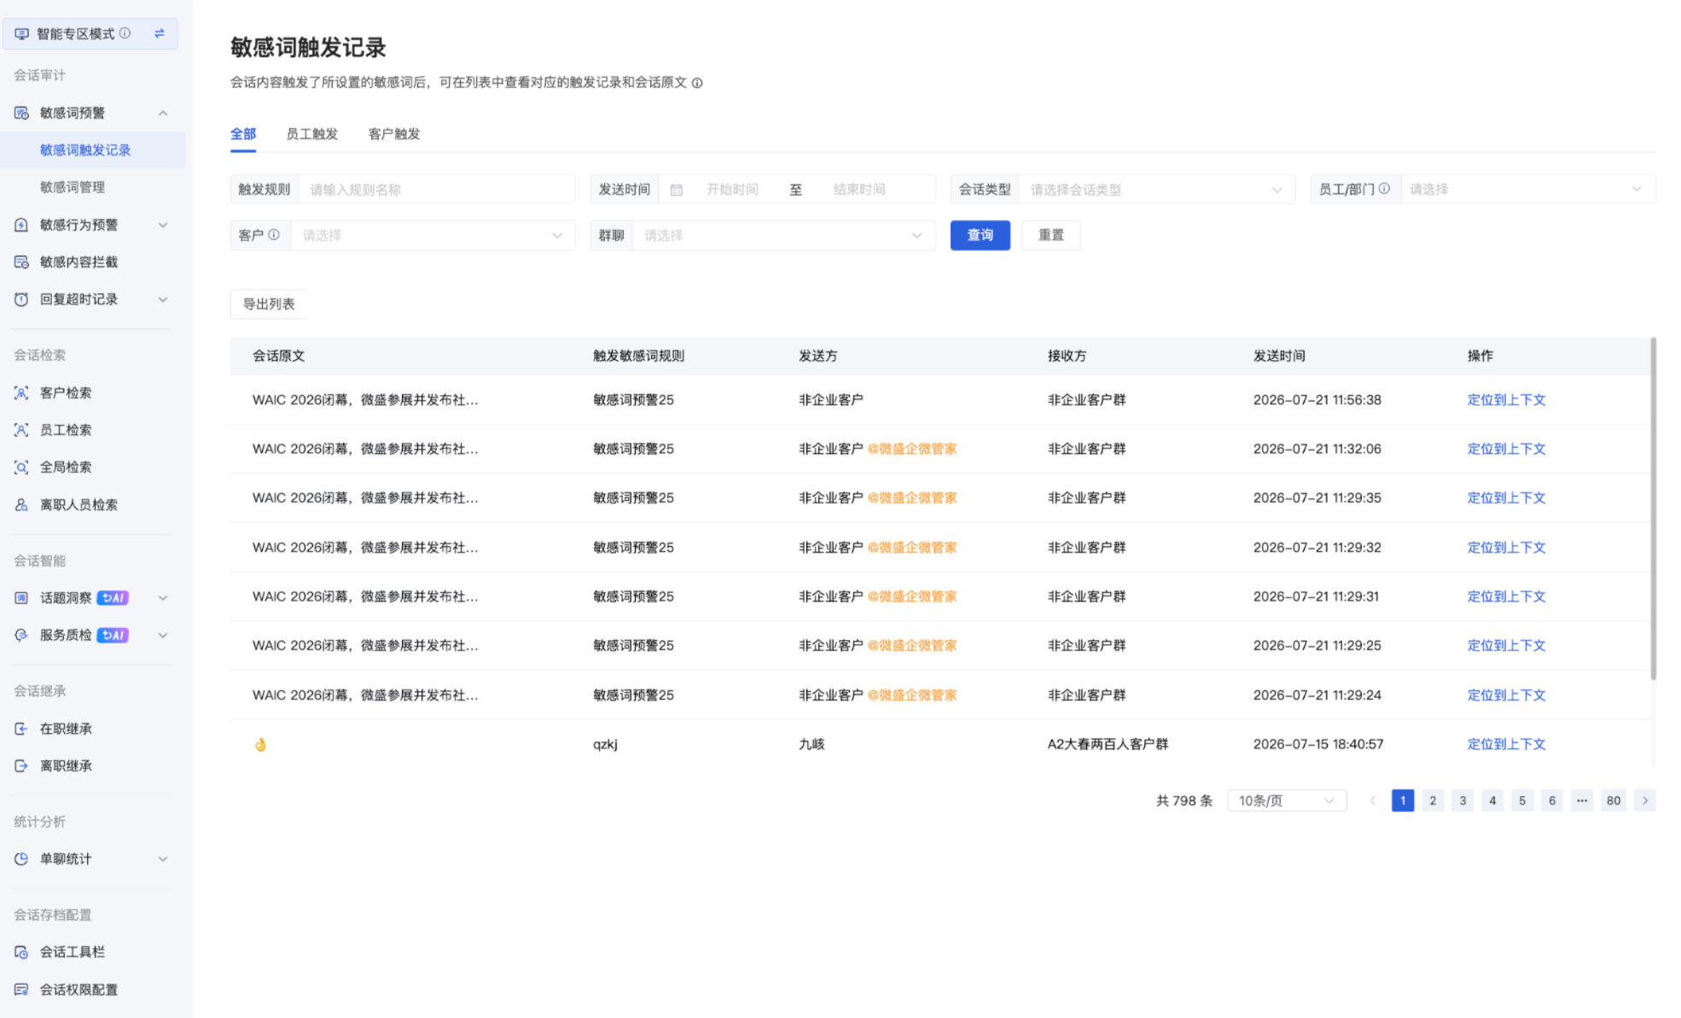Open the 会话类型 dropdown
The image size is (1681, 1018).
(x=1157, y=189)
